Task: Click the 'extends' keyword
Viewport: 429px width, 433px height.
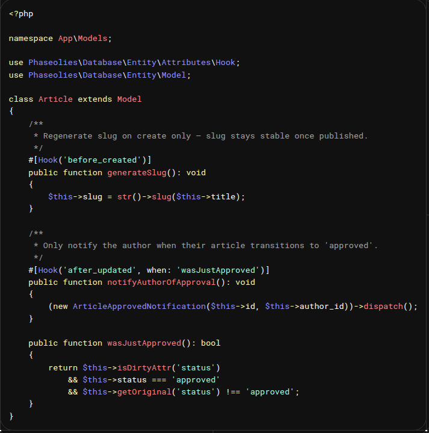Action: pyautogui.click(x=94, y=99)
